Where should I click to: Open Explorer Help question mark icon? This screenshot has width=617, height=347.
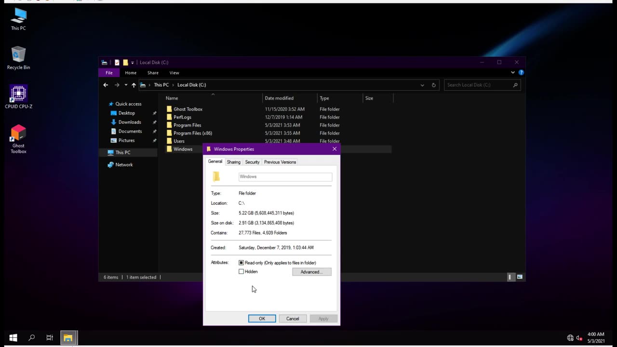(521, 72)
